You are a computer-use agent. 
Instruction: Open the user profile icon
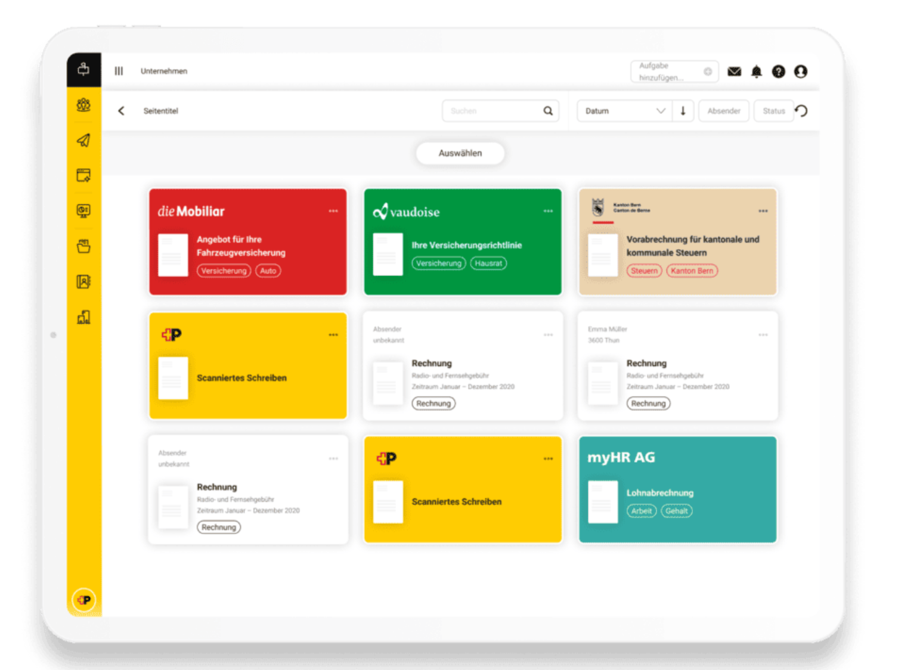pos(801,72)
